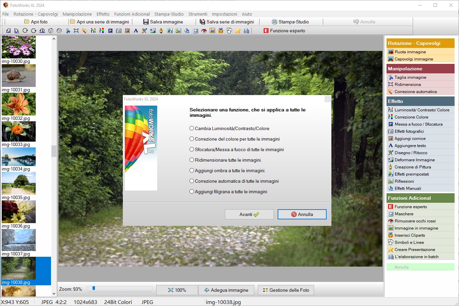Click the red eye removal toolbar icon
This screenshot has height=306, width=459.
tap(204, 31)
